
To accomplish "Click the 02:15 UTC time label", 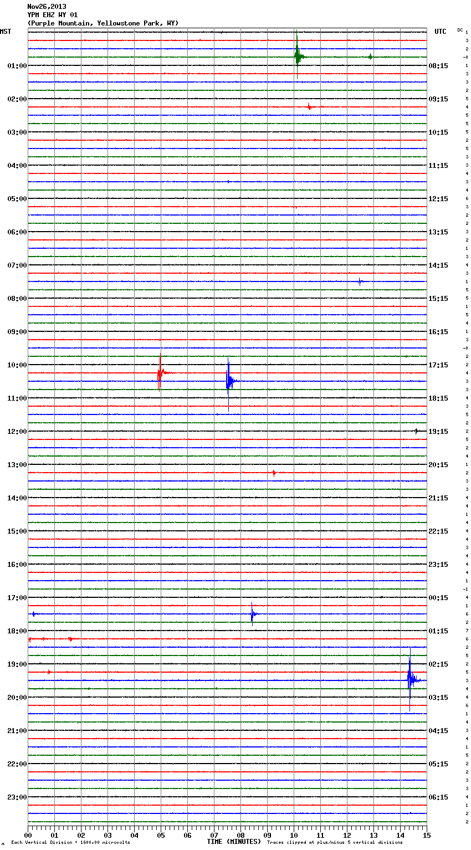I will click(x=438, y=664).
